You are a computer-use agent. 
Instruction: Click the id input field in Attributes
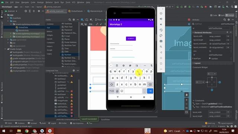[x=219, y=28]
